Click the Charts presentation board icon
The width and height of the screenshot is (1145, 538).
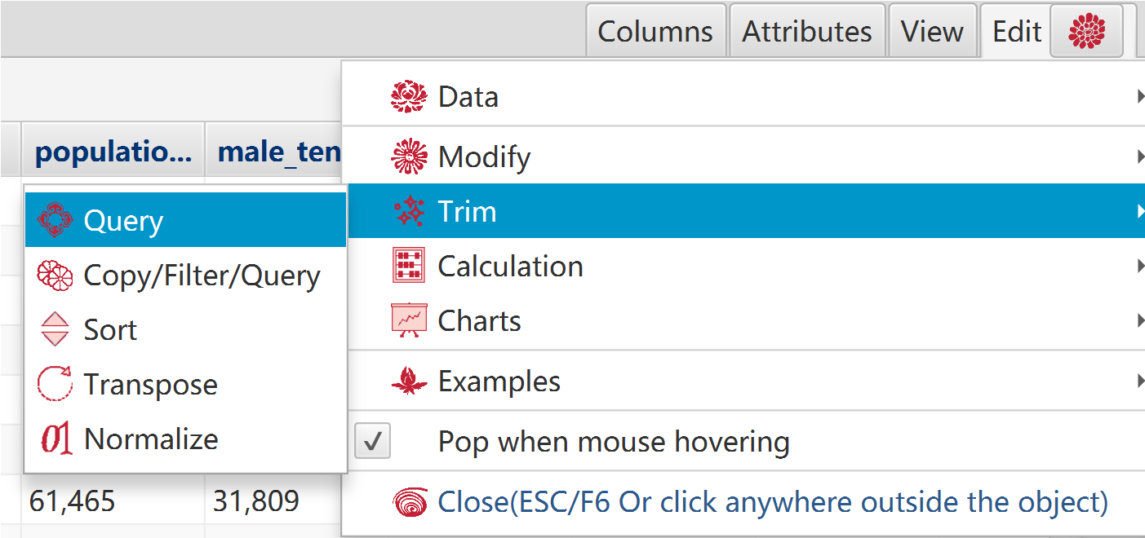click(409, 321)
